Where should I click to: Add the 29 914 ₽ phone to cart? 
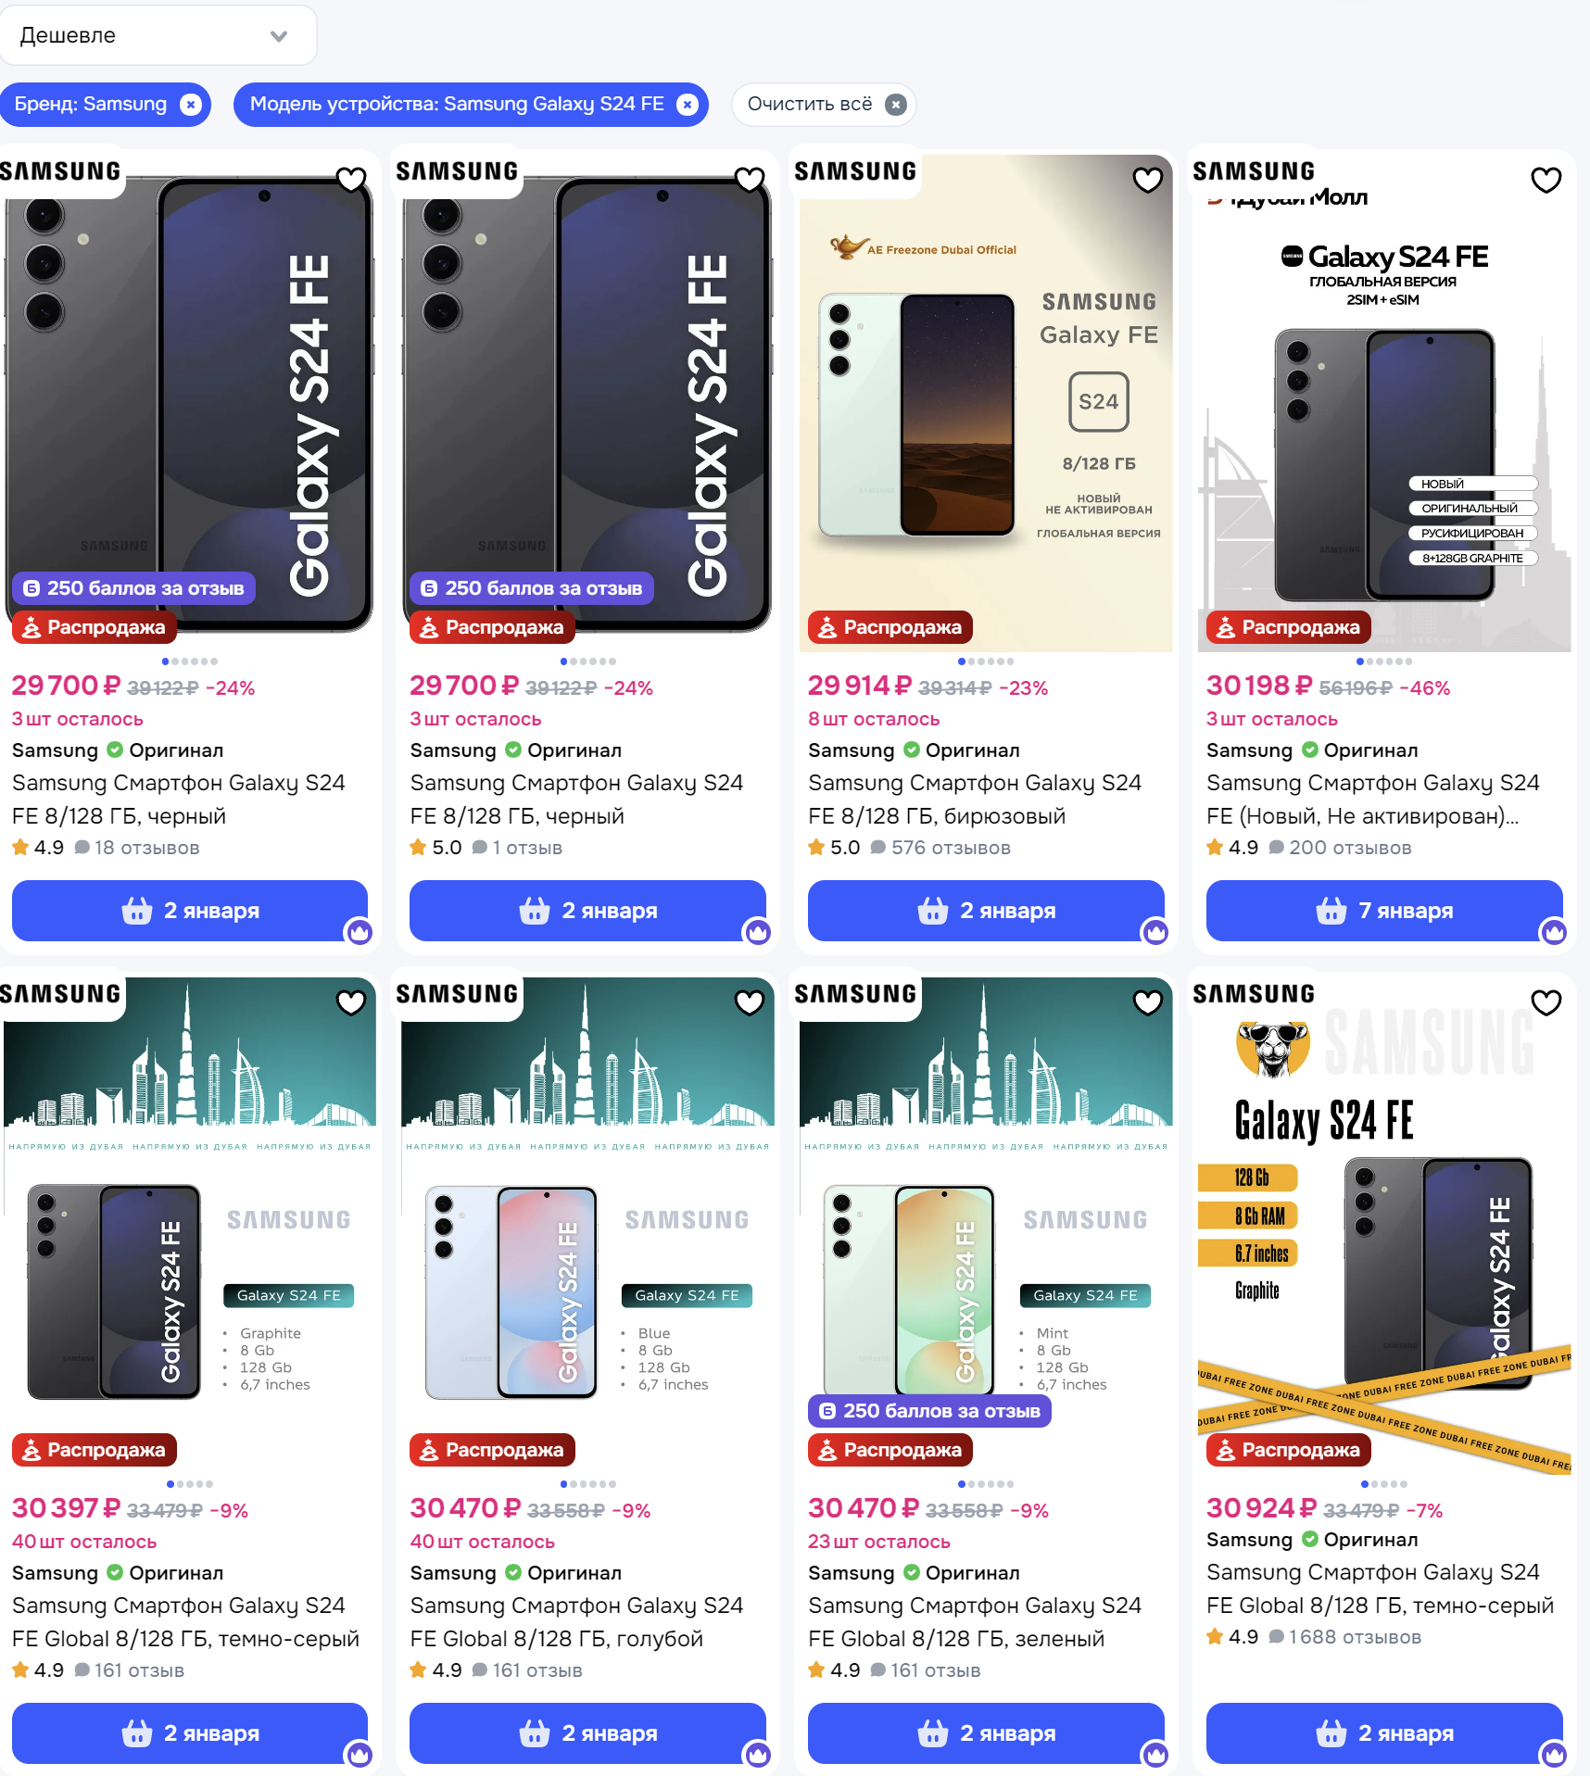tap(986, 911)
